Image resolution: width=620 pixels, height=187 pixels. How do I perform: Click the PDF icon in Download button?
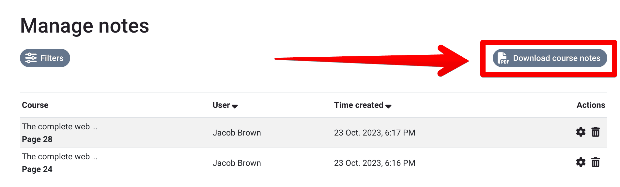coord(503,58)
